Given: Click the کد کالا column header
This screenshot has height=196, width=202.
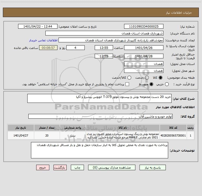Looking at the screenshot, I should pos(173,128).
